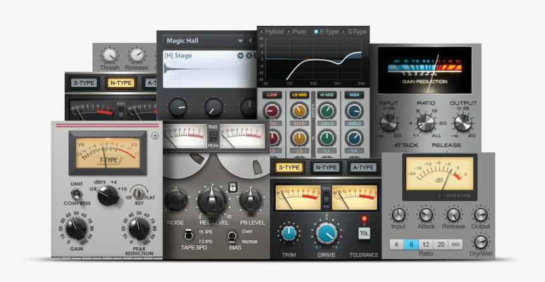Image resolution: width=545 pixels, height=282 pixels.
Task: Flip the LIMIT/COMPRESS switch
Action: point(76,194)
